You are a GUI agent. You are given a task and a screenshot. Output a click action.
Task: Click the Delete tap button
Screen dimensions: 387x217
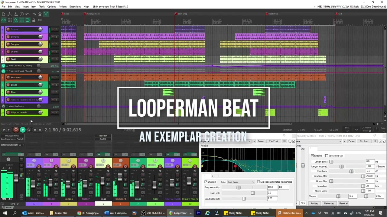pyautogui.click(x=329, y=203)
